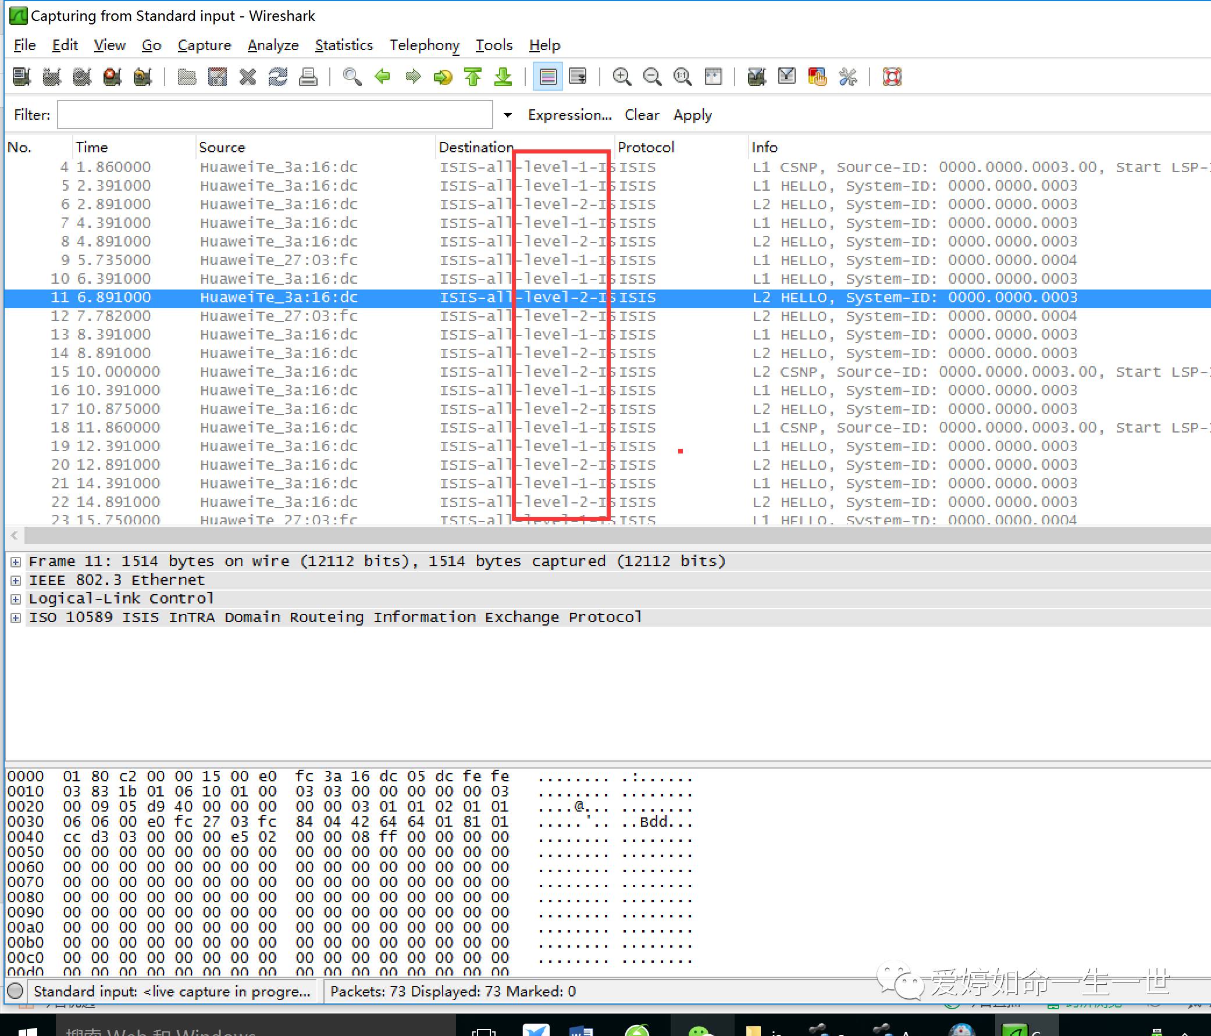Toggle auto scroll in live capture
This screenshot has height=1036, width=1211.
(x=578, y=77)
